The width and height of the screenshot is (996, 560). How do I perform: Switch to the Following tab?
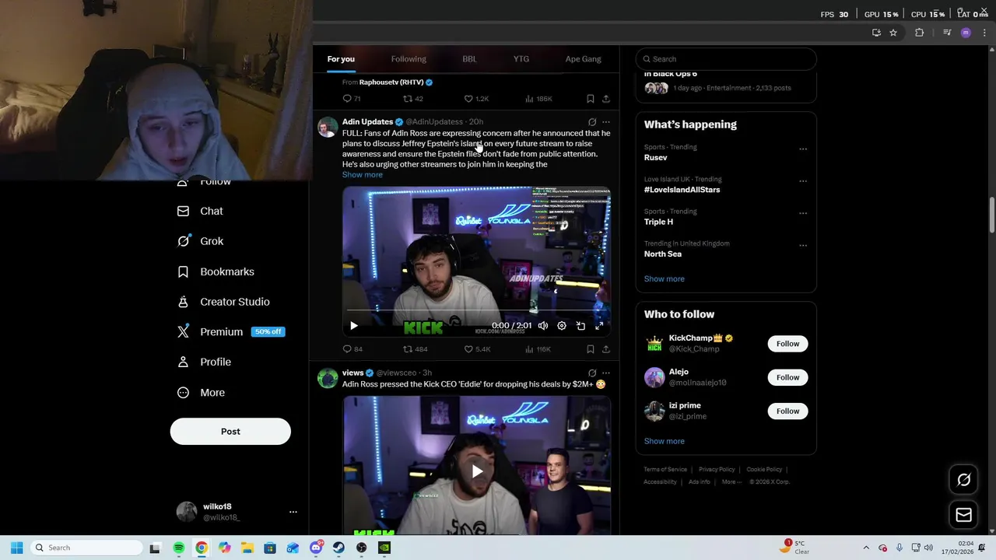click(409, 59)
